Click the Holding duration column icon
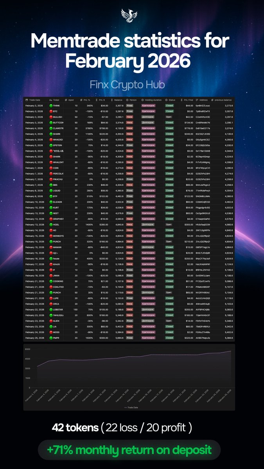The height and width of the screenshot is (469, 264). point(143,100)
